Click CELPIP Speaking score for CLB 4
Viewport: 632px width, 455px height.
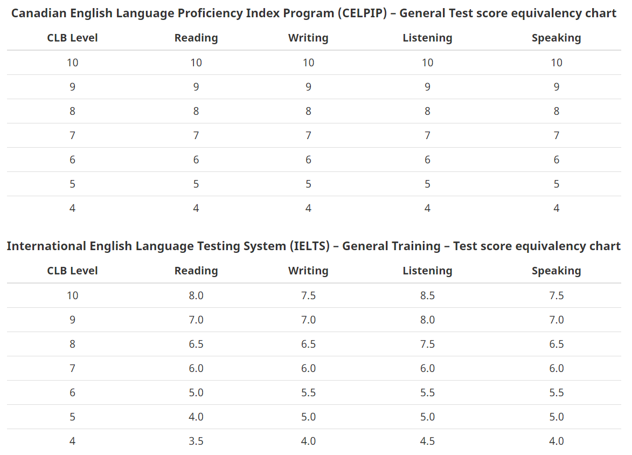pos(556,209)
